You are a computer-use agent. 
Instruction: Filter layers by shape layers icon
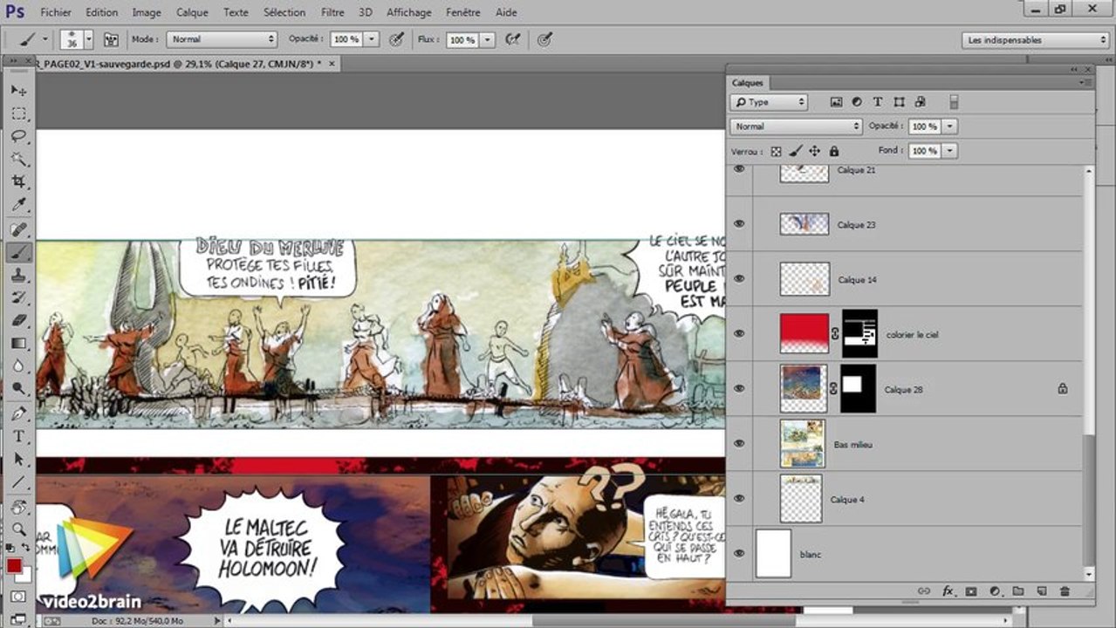pos(899,102)
